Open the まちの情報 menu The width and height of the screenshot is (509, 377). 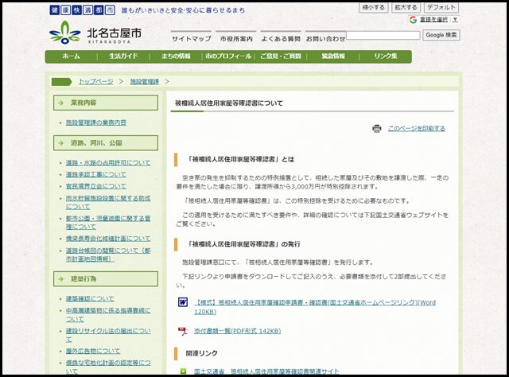(x=176, y=56)
